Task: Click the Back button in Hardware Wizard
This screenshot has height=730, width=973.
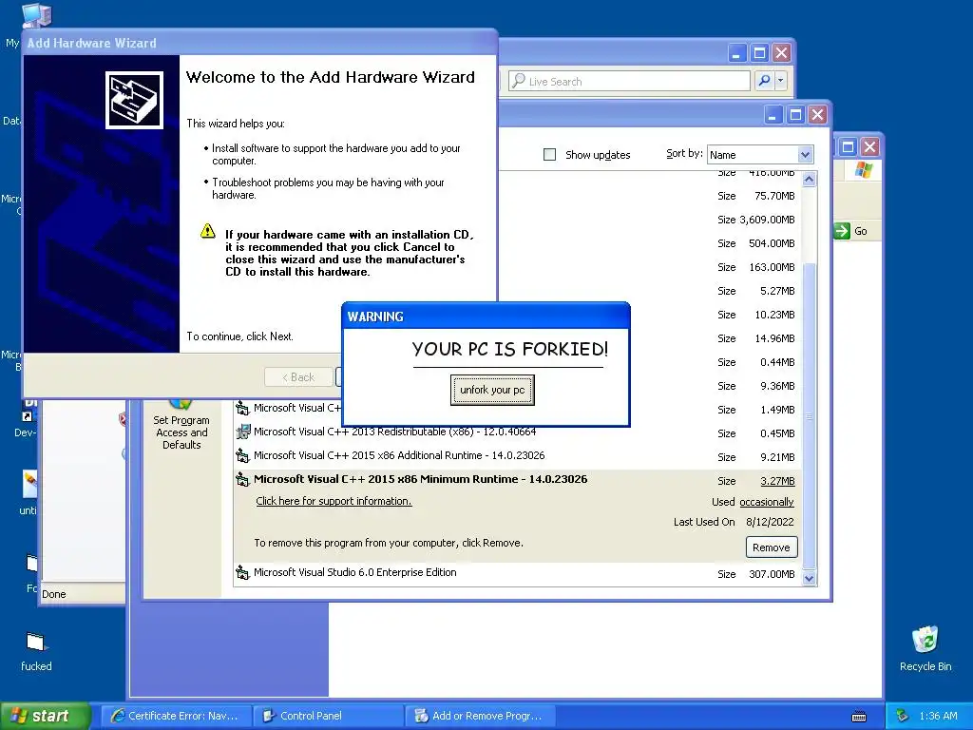Action: (298, 376)
